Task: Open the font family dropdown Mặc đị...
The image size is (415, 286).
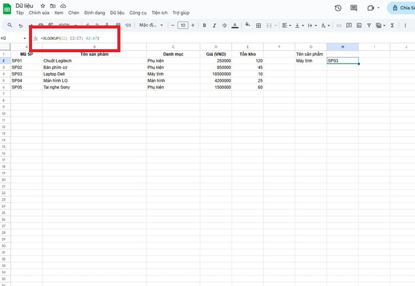Action: (151, 25)
